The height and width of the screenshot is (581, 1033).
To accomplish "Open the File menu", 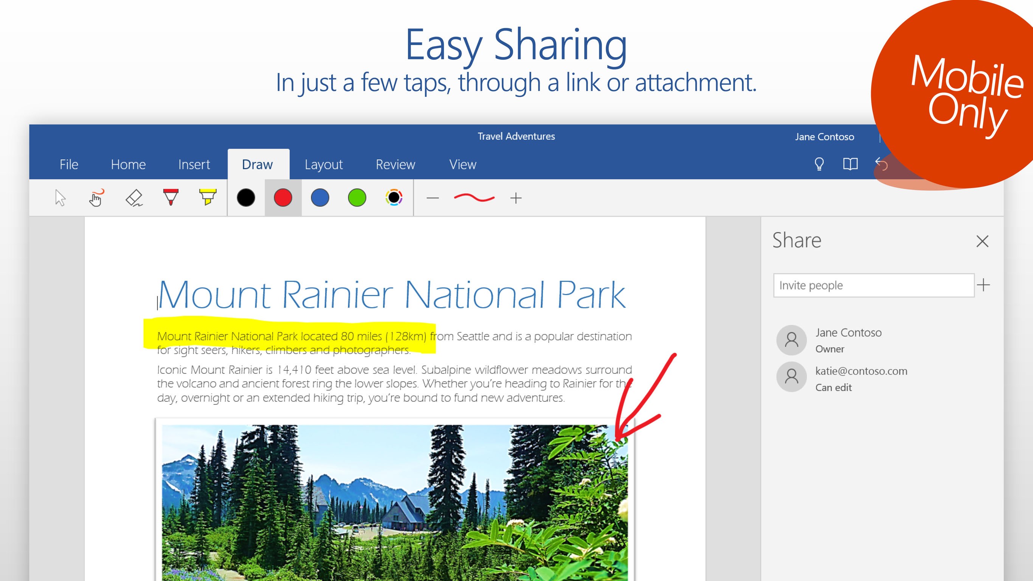I will coord(68,165).
